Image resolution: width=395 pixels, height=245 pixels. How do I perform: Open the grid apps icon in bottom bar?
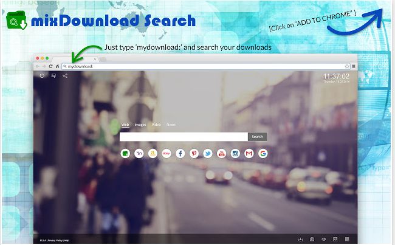(x=347, y=239)
